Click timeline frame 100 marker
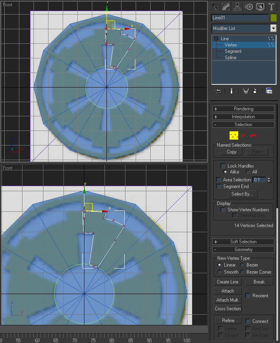 click(187, 340)
